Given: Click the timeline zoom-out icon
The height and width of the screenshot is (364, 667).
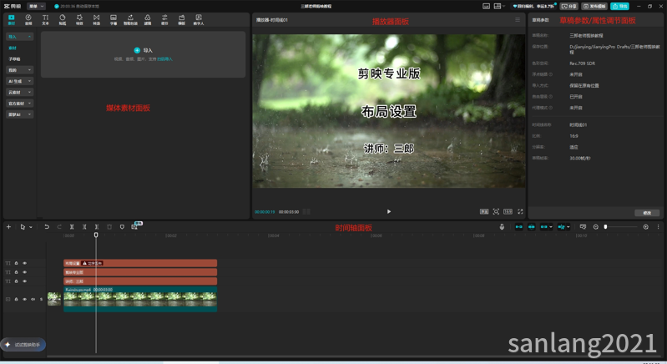Looking at the screenshot, I should click(595, 226).
